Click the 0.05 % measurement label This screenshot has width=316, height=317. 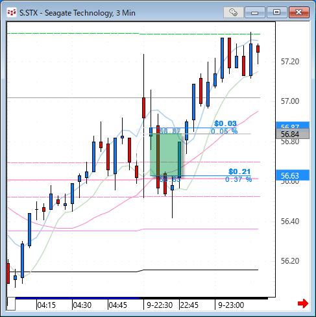click(x=225, y=131)
